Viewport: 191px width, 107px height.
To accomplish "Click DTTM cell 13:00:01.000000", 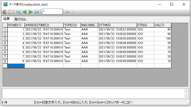I will pyautogui.click(x=117, y=29).
